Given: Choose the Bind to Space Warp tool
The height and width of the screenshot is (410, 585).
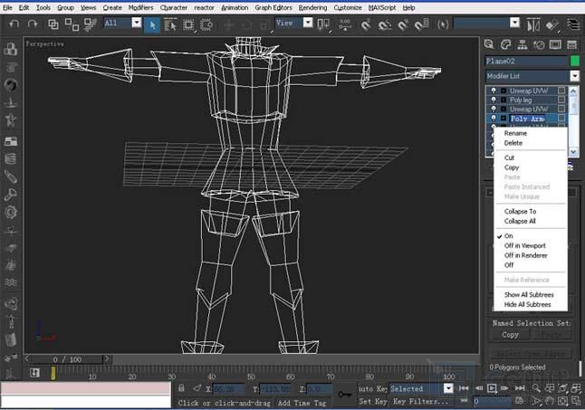Looking at the screenshot, I should pos(90,24).
